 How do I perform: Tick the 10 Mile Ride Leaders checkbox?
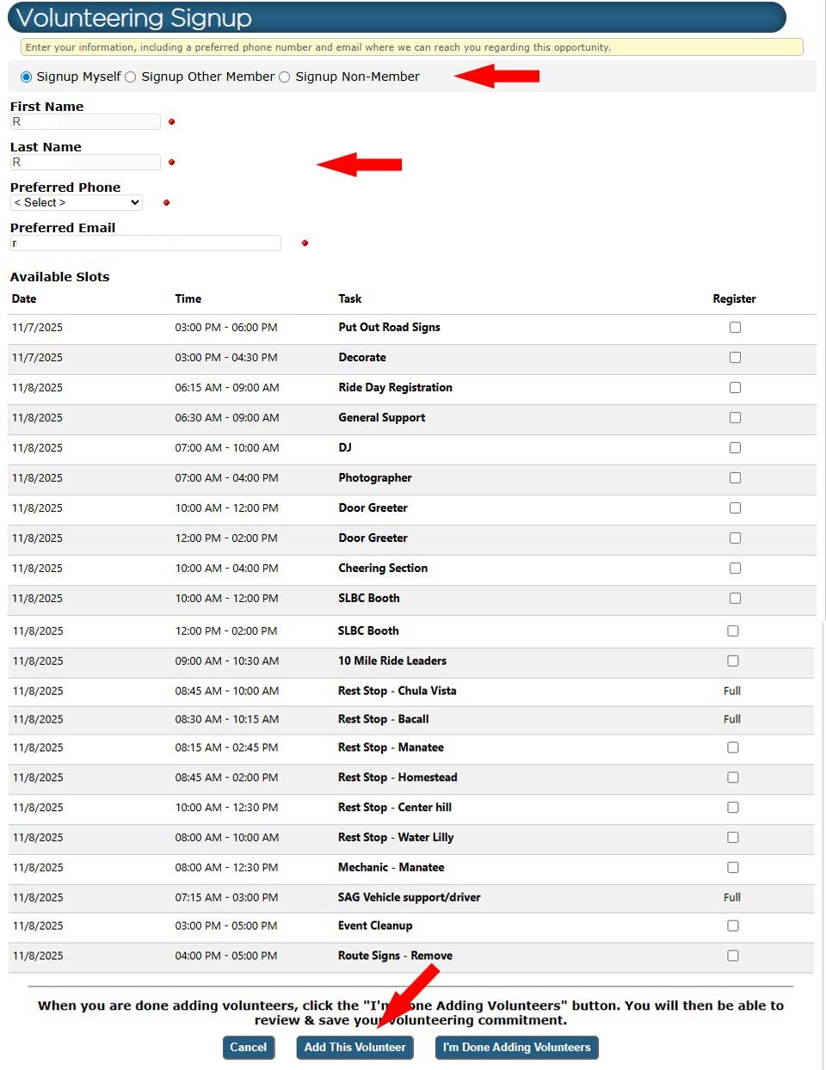coord(733,661)
